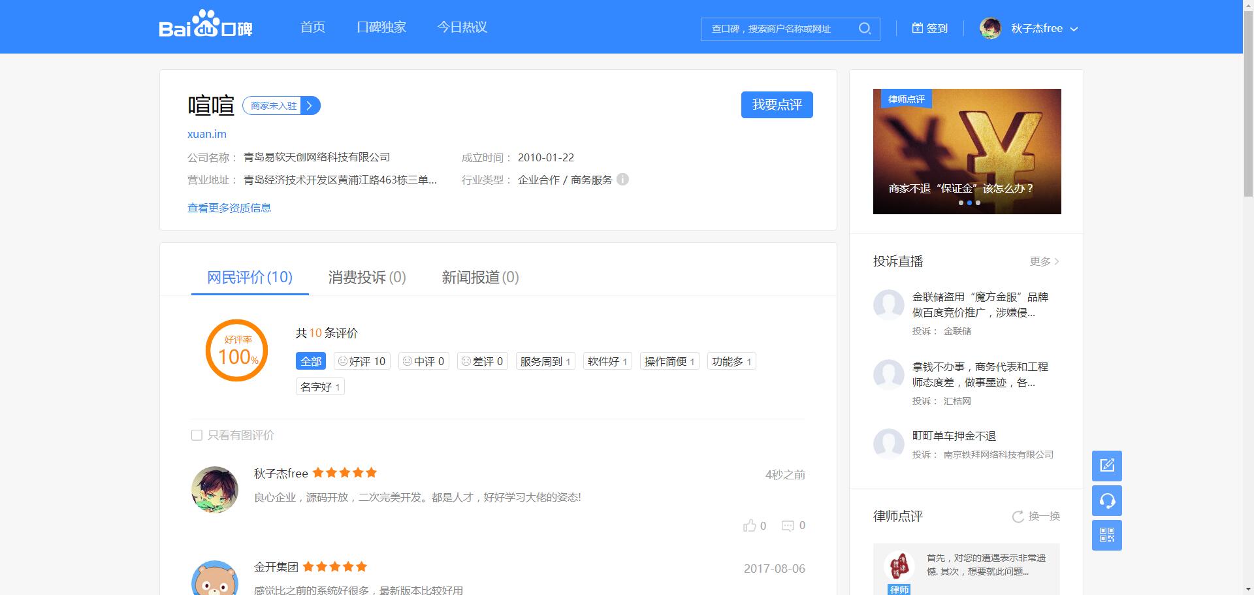The image size is (1254, 595).
Task: Expand 查看更多资质信息
Action: coord(229,208)
